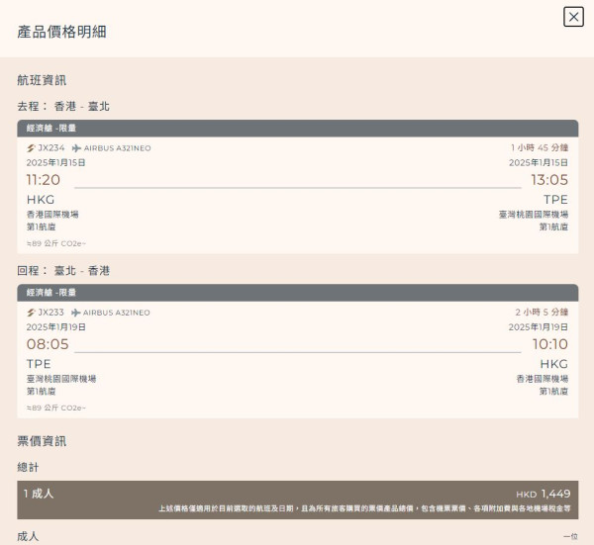Viewport: 594px width, 545px height.
Task: Click the 去程：香港 - 臺北 heading
Action: click(63, 107)
